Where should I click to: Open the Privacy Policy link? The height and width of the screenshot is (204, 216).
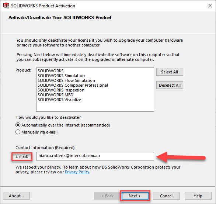tap(77, 172)
